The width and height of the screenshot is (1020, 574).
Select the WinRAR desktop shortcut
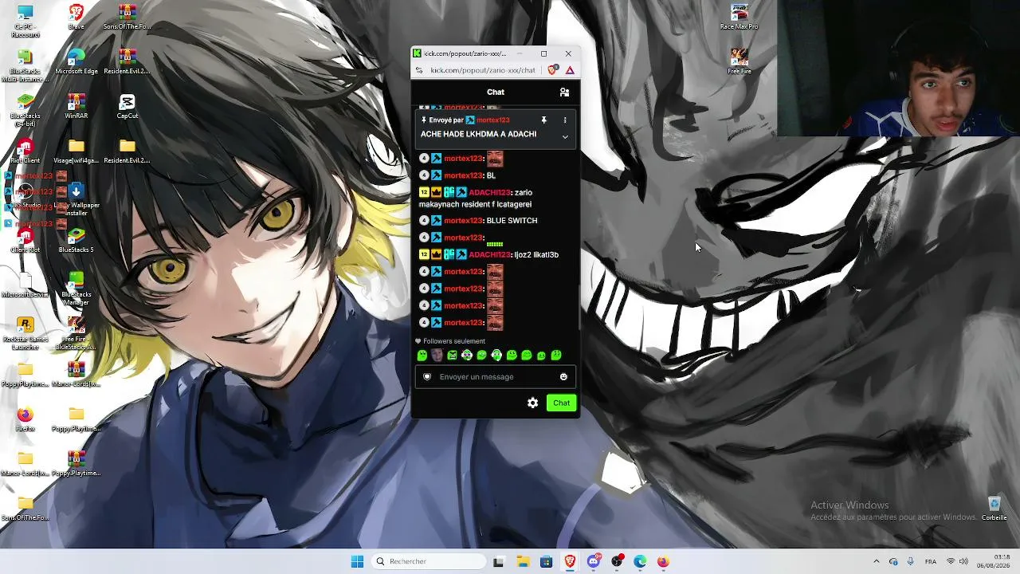(x=76, y=106)
